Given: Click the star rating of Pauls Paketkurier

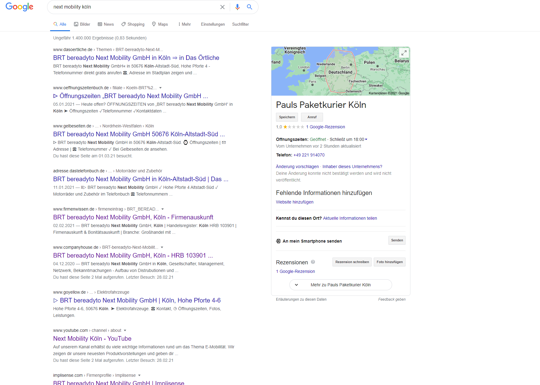Looking at the screenshot, I should tap(293, 127).
